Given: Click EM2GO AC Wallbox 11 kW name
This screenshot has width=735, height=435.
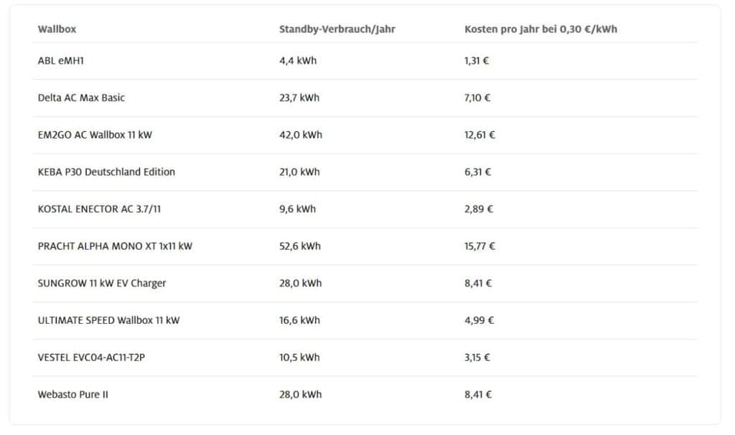Looking at the screenshot, I should (95, 134).
